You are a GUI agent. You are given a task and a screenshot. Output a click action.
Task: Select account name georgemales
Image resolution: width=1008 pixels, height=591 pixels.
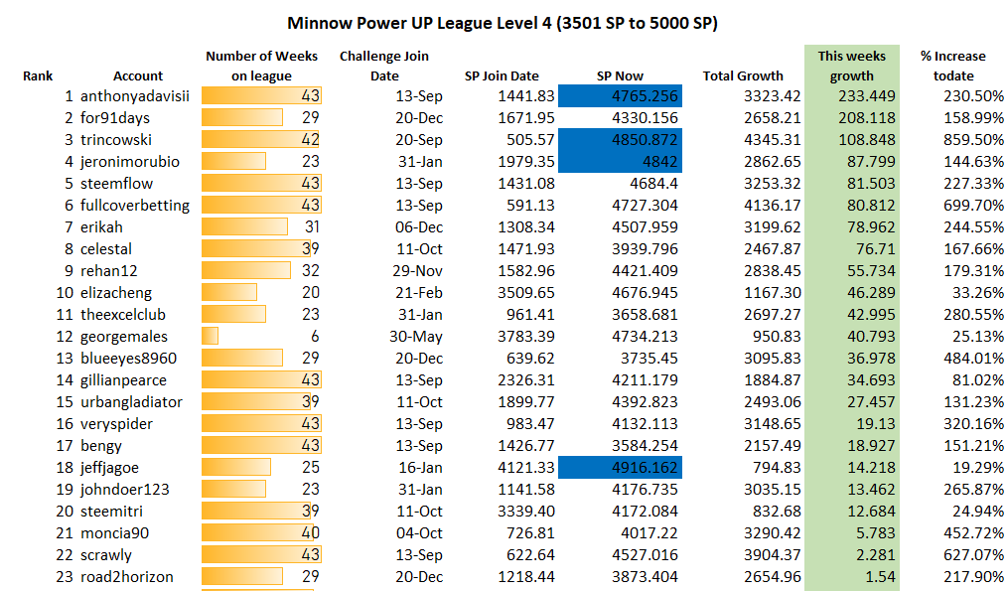[x=124, y=337]
